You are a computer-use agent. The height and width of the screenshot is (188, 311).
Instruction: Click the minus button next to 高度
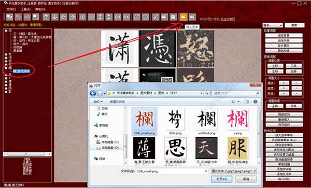[x=296, y=88]
